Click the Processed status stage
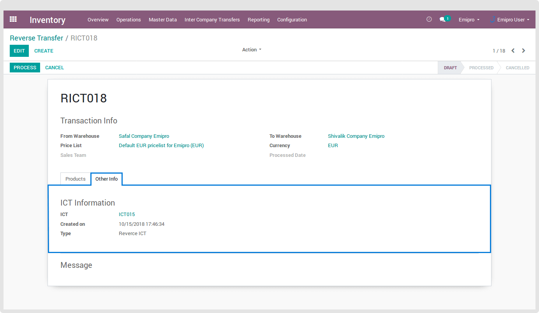Viewport: 539px width, 313px height. click(481, 68)
